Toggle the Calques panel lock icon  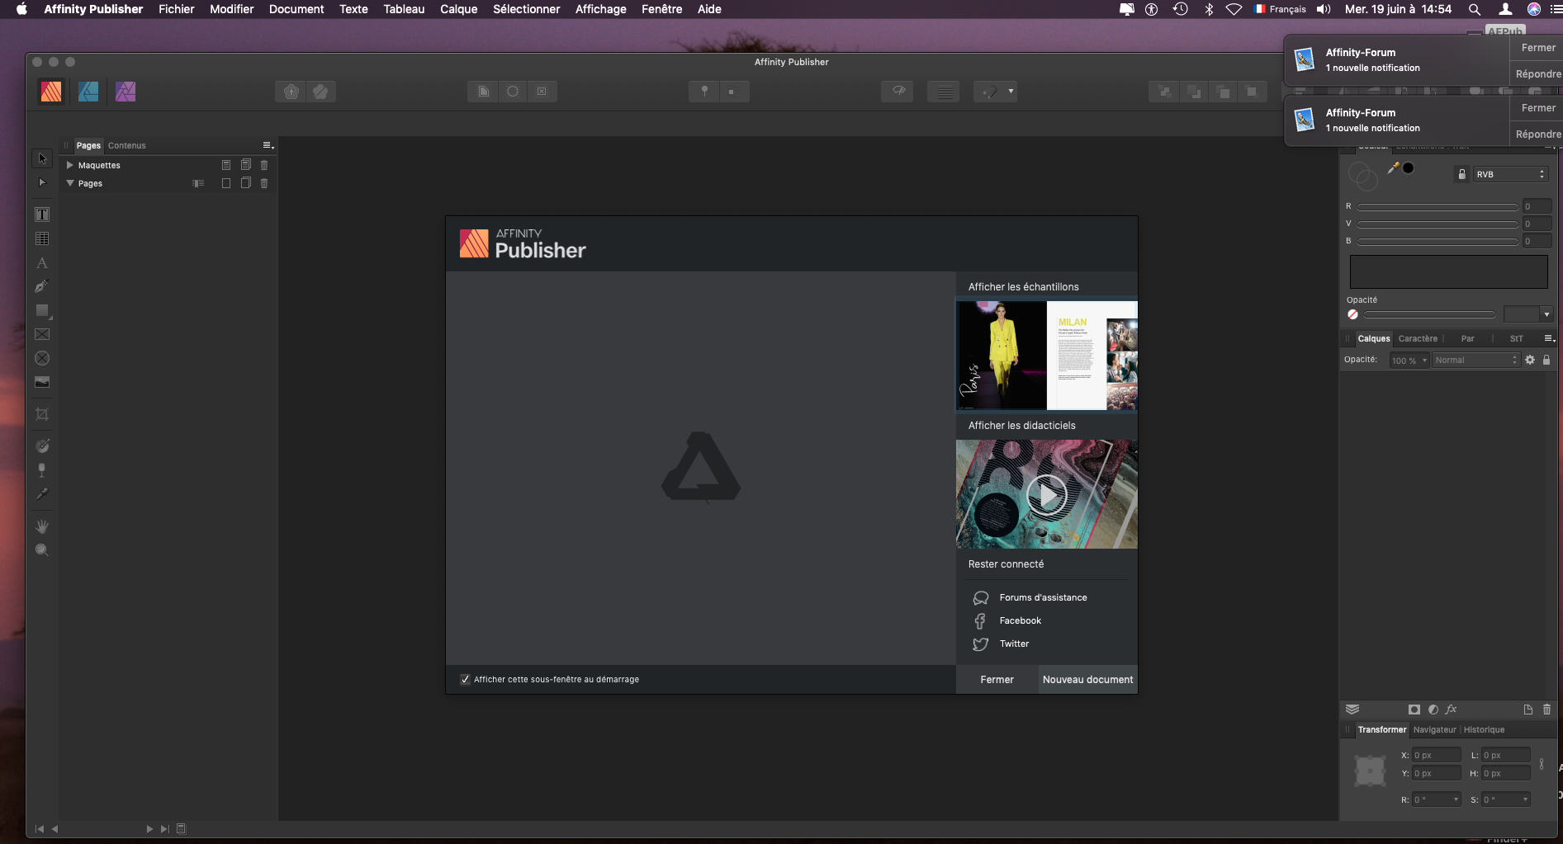[1546, 360]
